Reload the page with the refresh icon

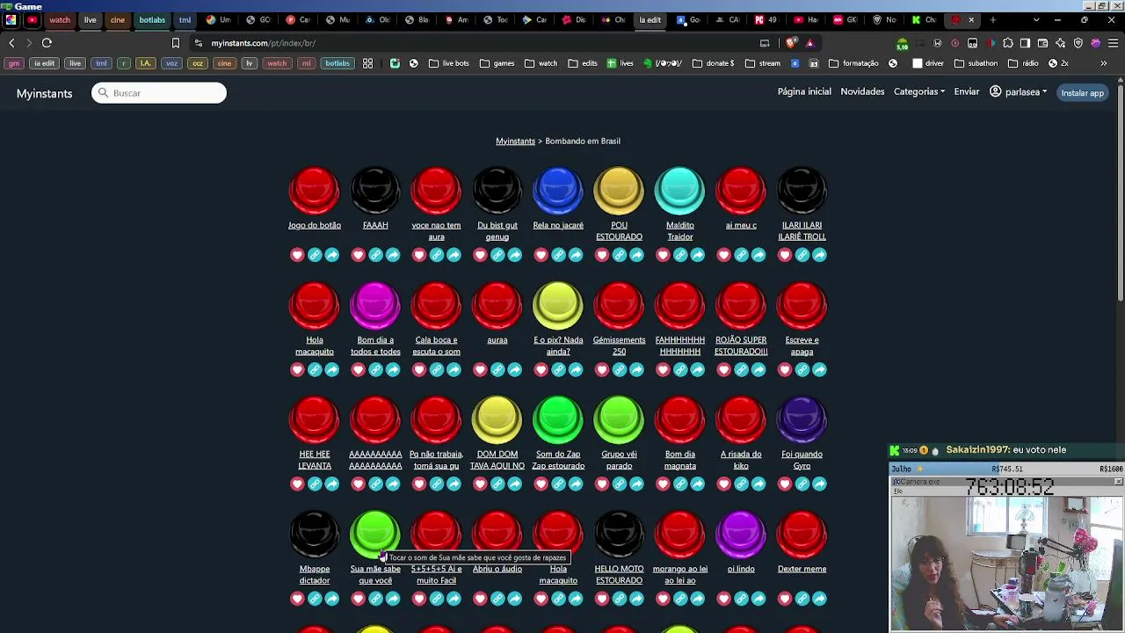[47, 42]
